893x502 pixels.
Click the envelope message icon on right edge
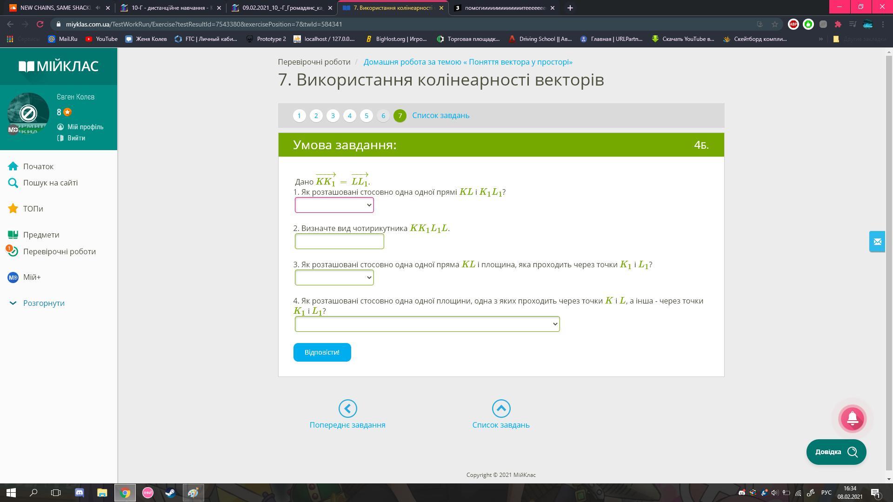877,242
